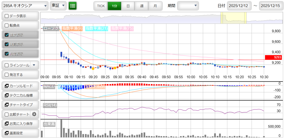Open テクニカル指標 settings panel
The height and width of the screenshot is (139, 285).
tap(20, 95)
